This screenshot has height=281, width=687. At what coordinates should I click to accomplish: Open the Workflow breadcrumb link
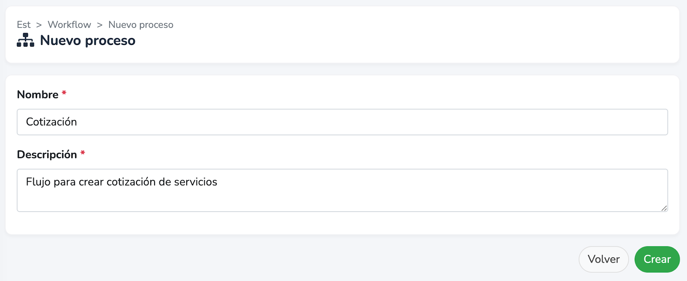tap(70, 25)
